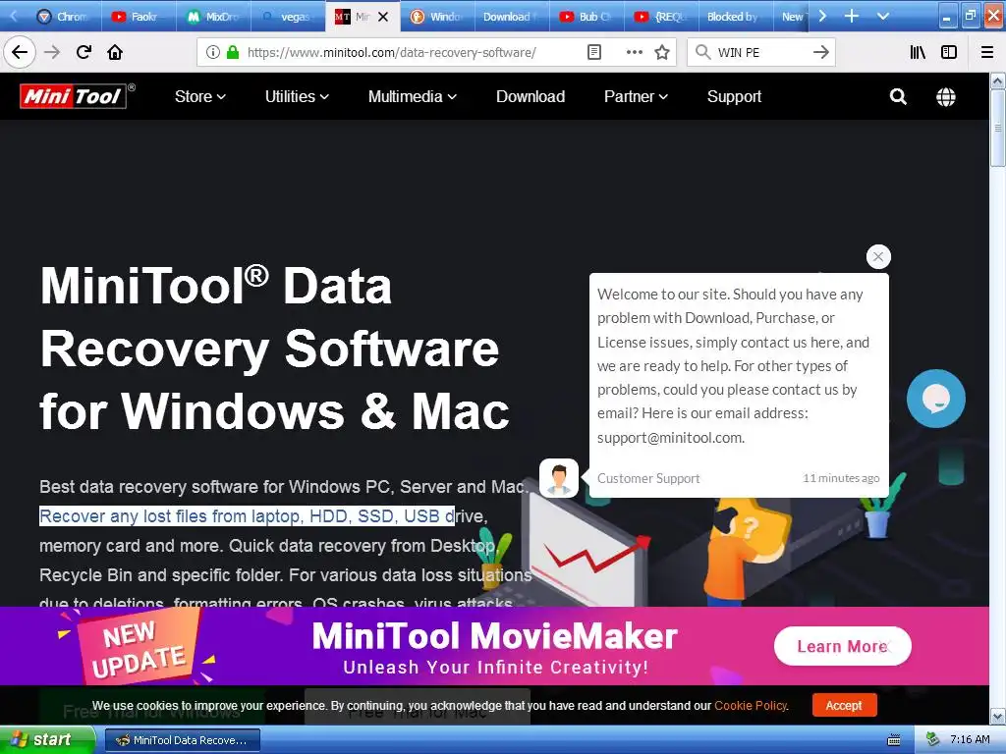Switch to the Blocked by tab
Image resolution: width=1006 pixels, height=754 pixels.
[x=735, y=17]
